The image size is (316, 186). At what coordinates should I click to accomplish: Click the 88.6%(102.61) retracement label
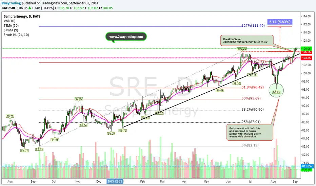coord(253,62)
